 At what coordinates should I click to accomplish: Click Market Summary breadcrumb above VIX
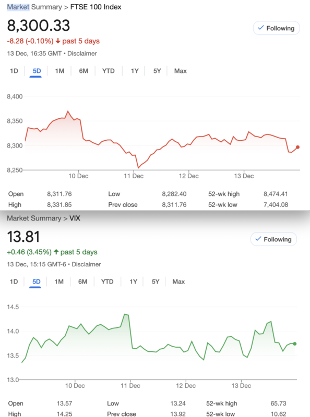point(34,218)
